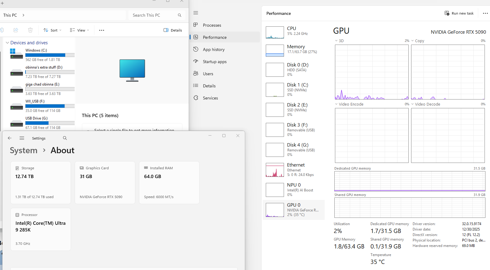The height and width of the screenshot is (270, 490).
Task: Click Delete trash icon in File Explorer
Action: click(30, 30)
